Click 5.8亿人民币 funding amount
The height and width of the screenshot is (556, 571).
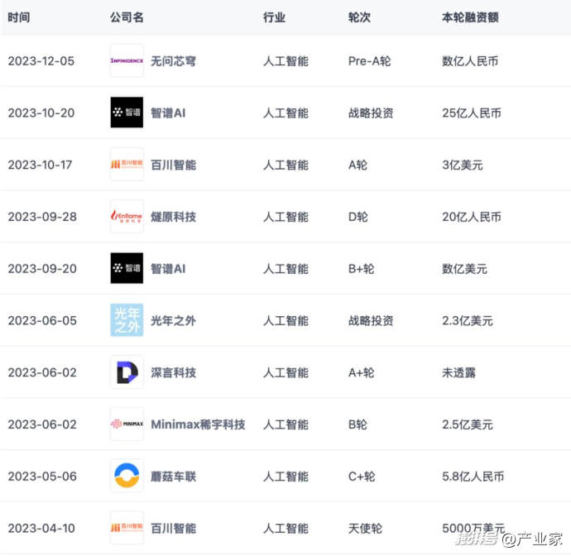473,477
